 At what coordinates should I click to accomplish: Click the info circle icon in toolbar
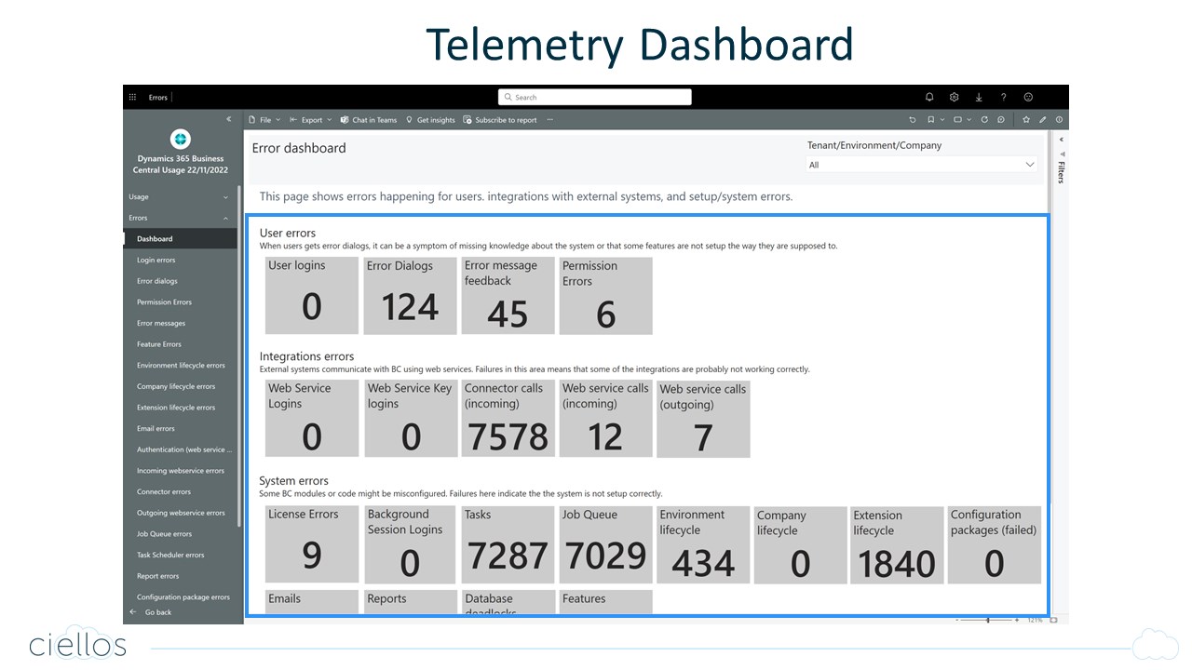[x=1060, y=120]
